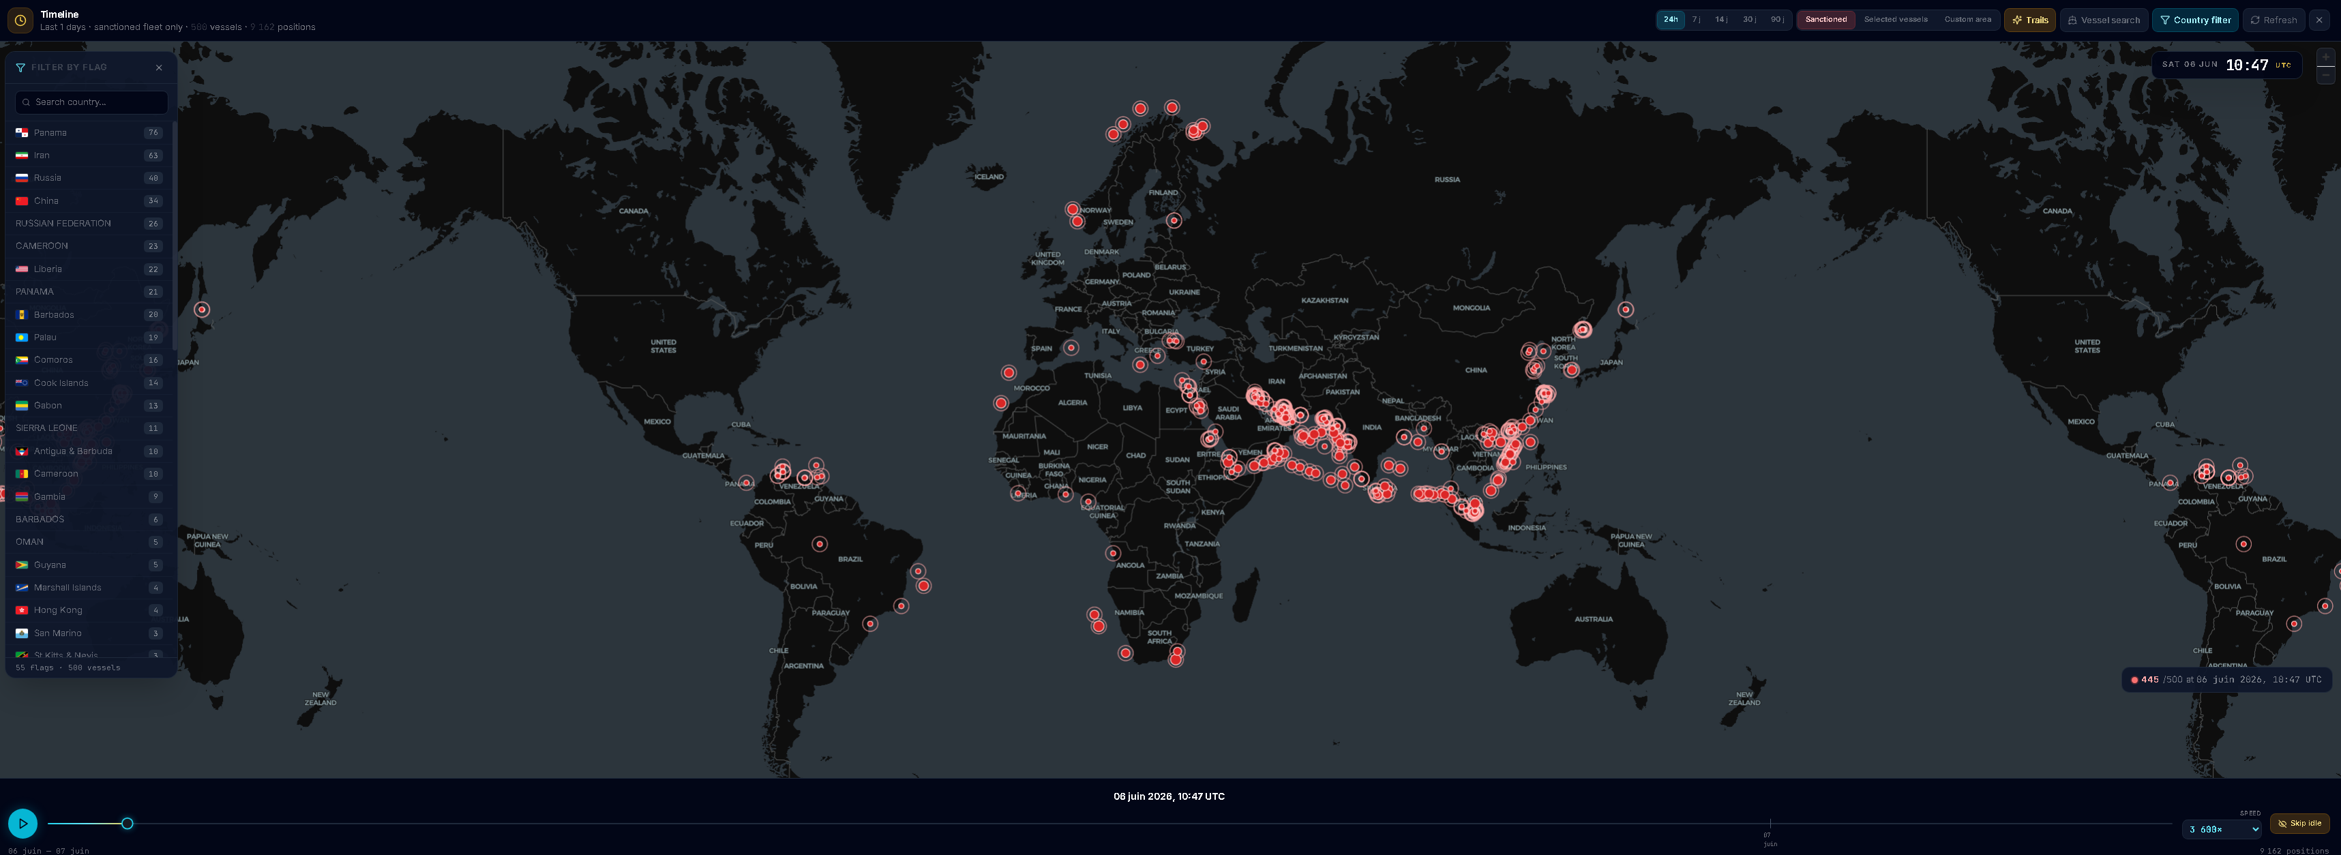Filter by uppercase BARBADOS entry
Screen dimensions: 2341x855
point(89,519)
